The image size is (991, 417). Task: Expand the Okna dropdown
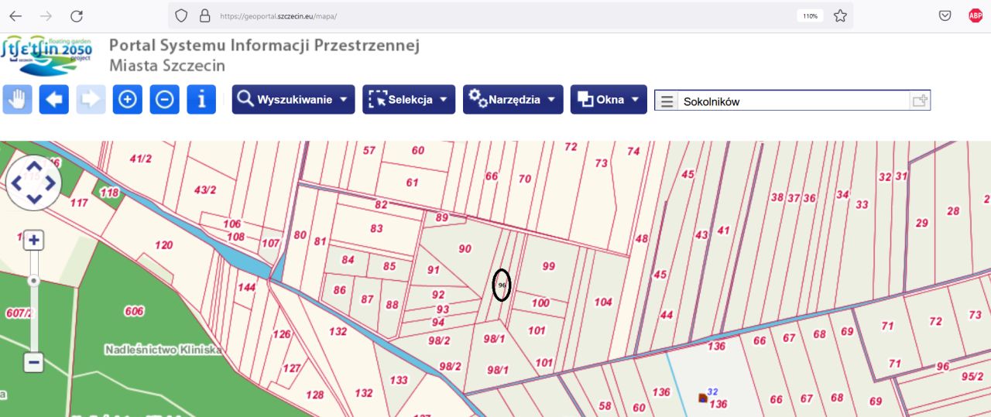(x=609, y=99)
